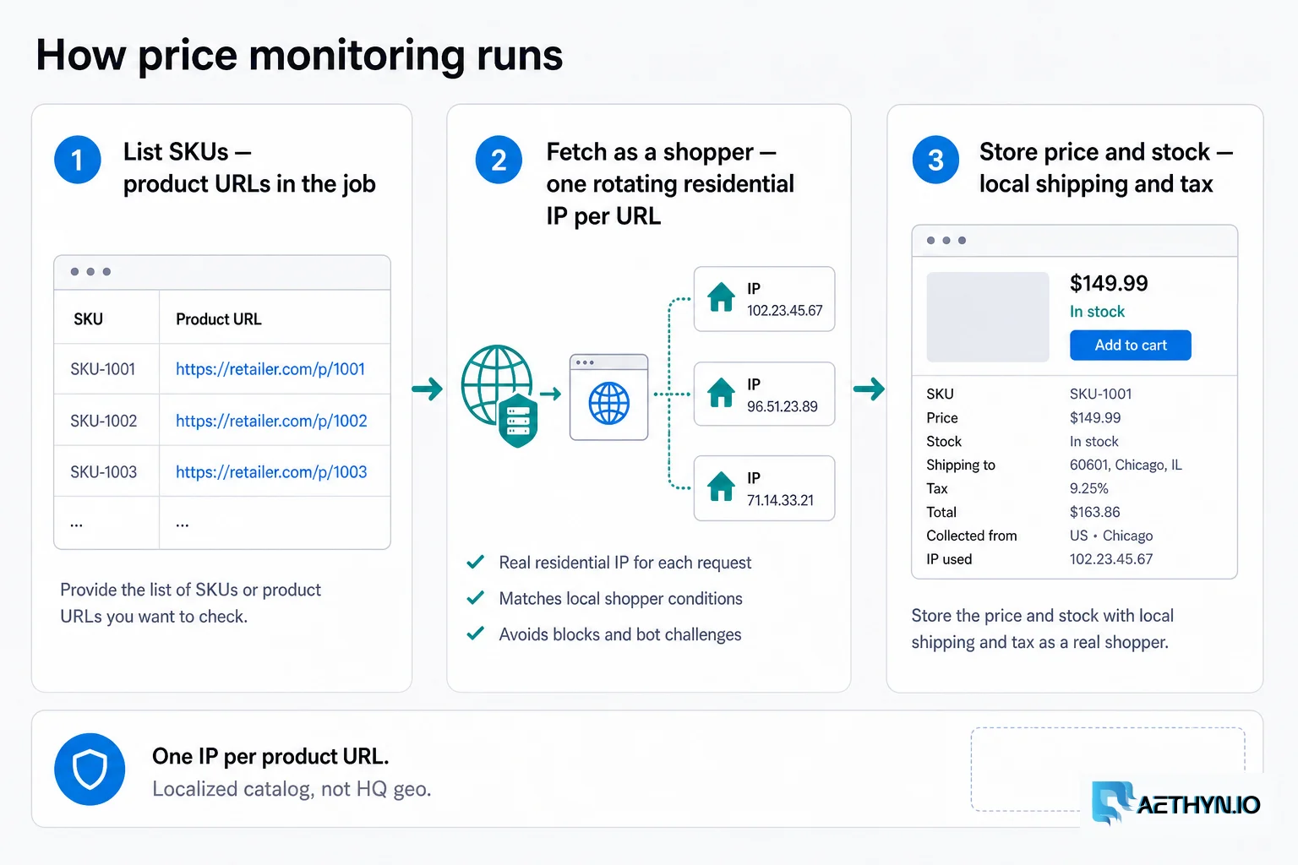Click the $149.99 large price heading
This screenshot has width=1298, height=865.
point(1109,283)
